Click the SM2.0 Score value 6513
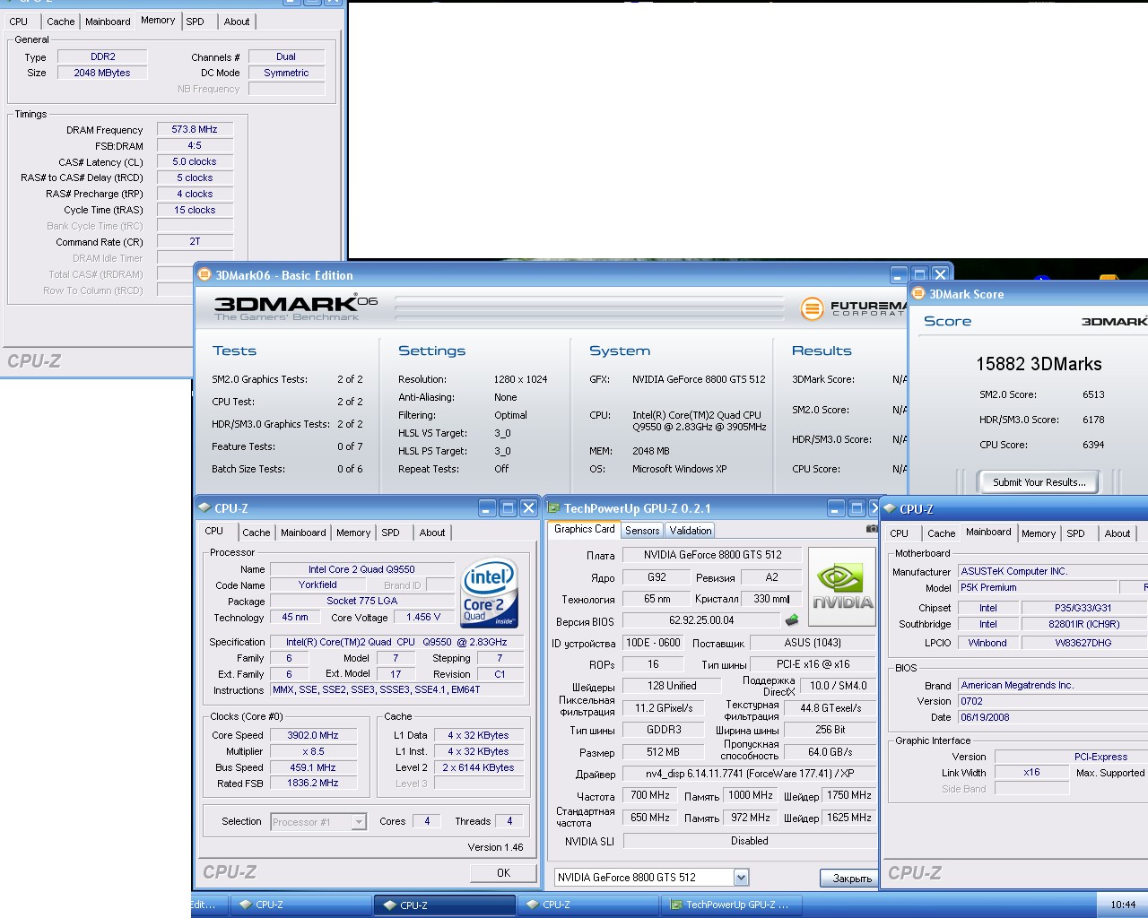 tap(1093, 394)
